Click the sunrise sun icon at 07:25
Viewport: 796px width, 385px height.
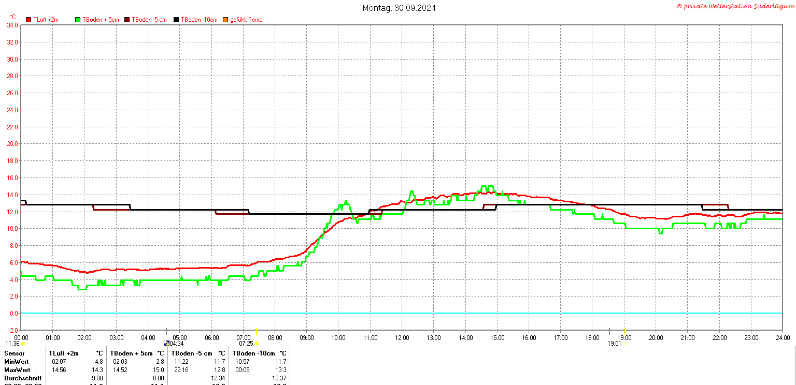(257, 344)
